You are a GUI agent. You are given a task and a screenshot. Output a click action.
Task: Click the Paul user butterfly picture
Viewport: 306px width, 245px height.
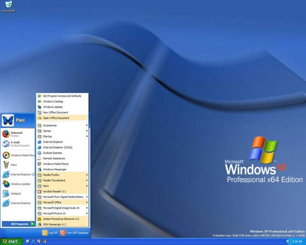click(x=8, y=120)
